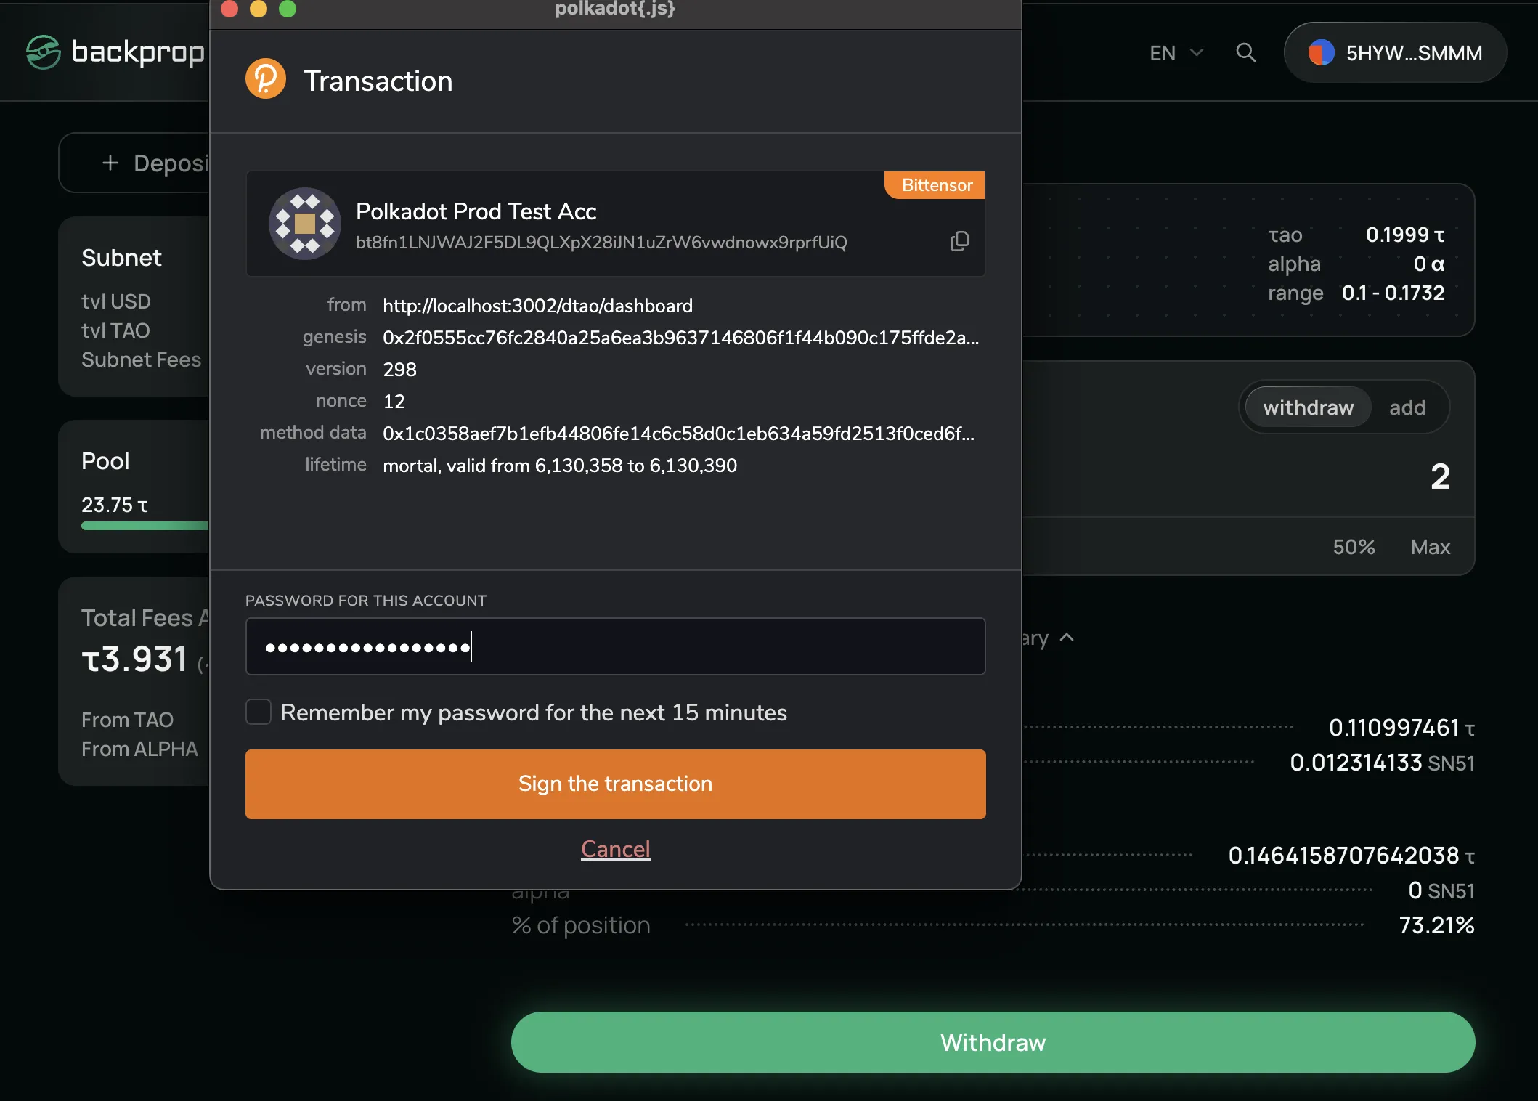Click the Pool progress bar
Viewport: 1538px width, 1101px height.
pyautogui.click(x=145, y=526)
